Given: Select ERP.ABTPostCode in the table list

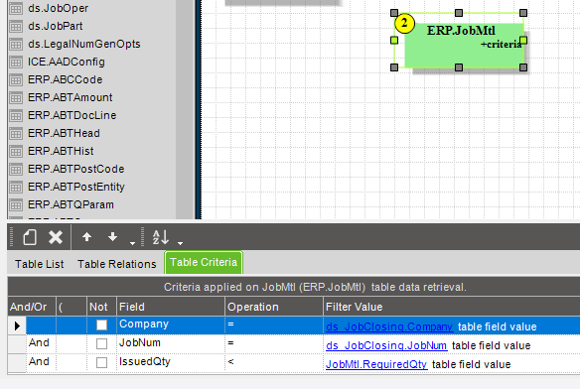Looking at the screenshot, I should [76, 169].
